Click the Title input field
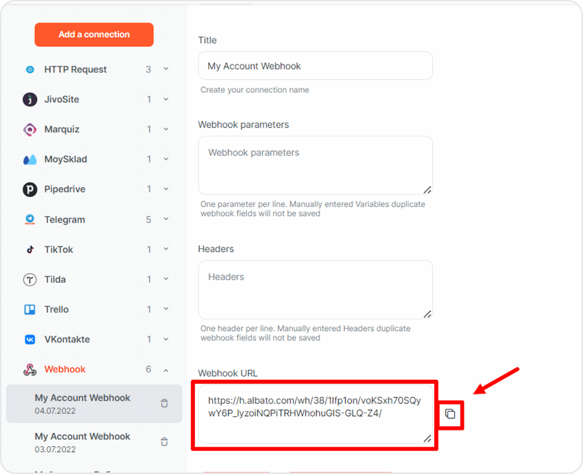Screen dimensions: 583x474 coord(315,66)
